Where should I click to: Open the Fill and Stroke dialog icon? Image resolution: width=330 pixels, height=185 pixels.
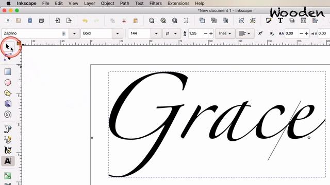tap(269, 21)
